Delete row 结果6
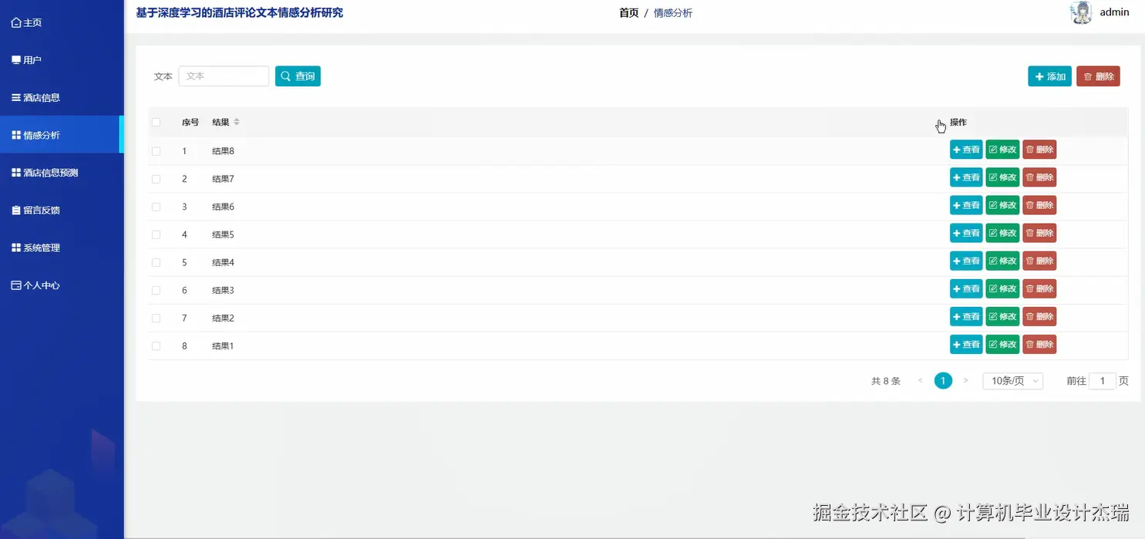 1039,205
